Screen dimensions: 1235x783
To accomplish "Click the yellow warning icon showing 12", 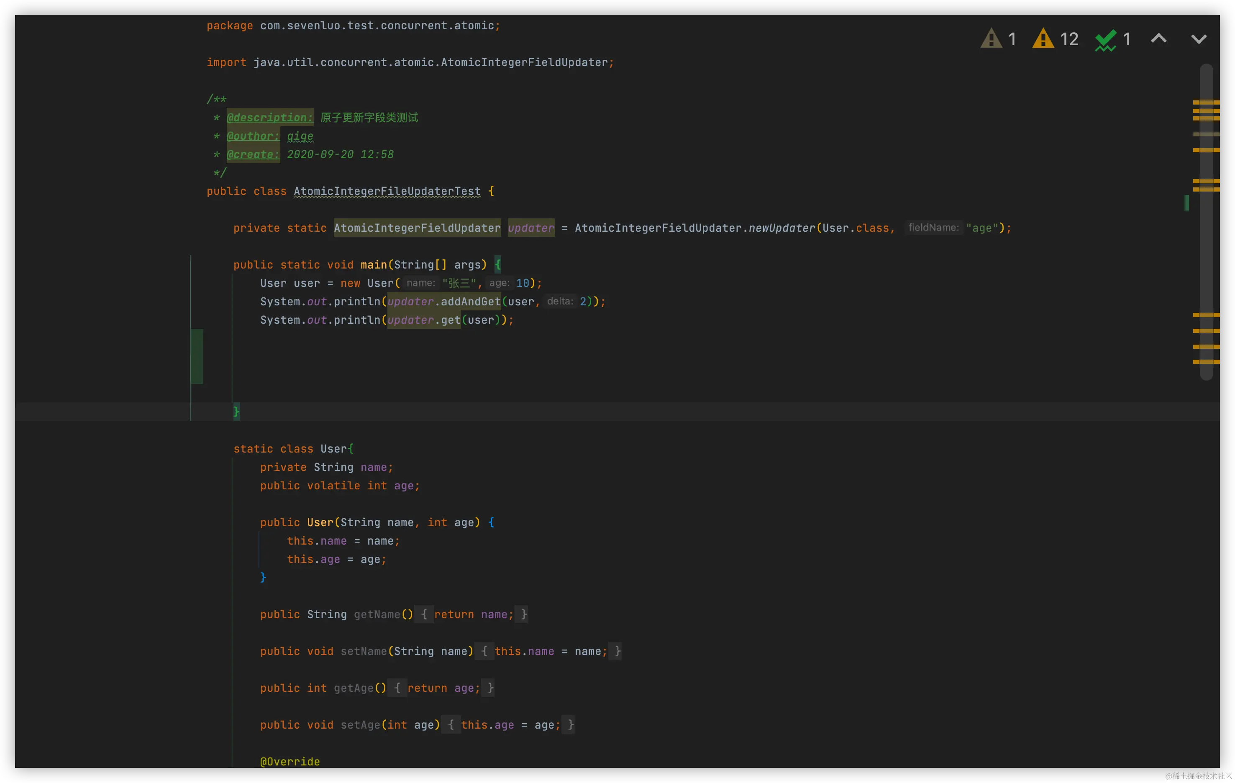I will click(1043, 39).
